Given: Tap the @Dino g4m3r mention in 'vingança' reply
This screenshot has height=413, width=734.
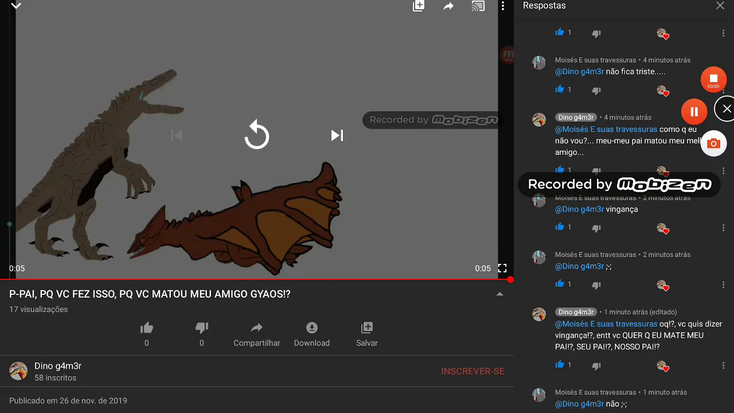Looking at the screenshot, I should tap(579, 209).
